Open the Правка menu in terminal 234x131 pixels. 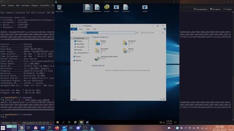tap(11, 5)
